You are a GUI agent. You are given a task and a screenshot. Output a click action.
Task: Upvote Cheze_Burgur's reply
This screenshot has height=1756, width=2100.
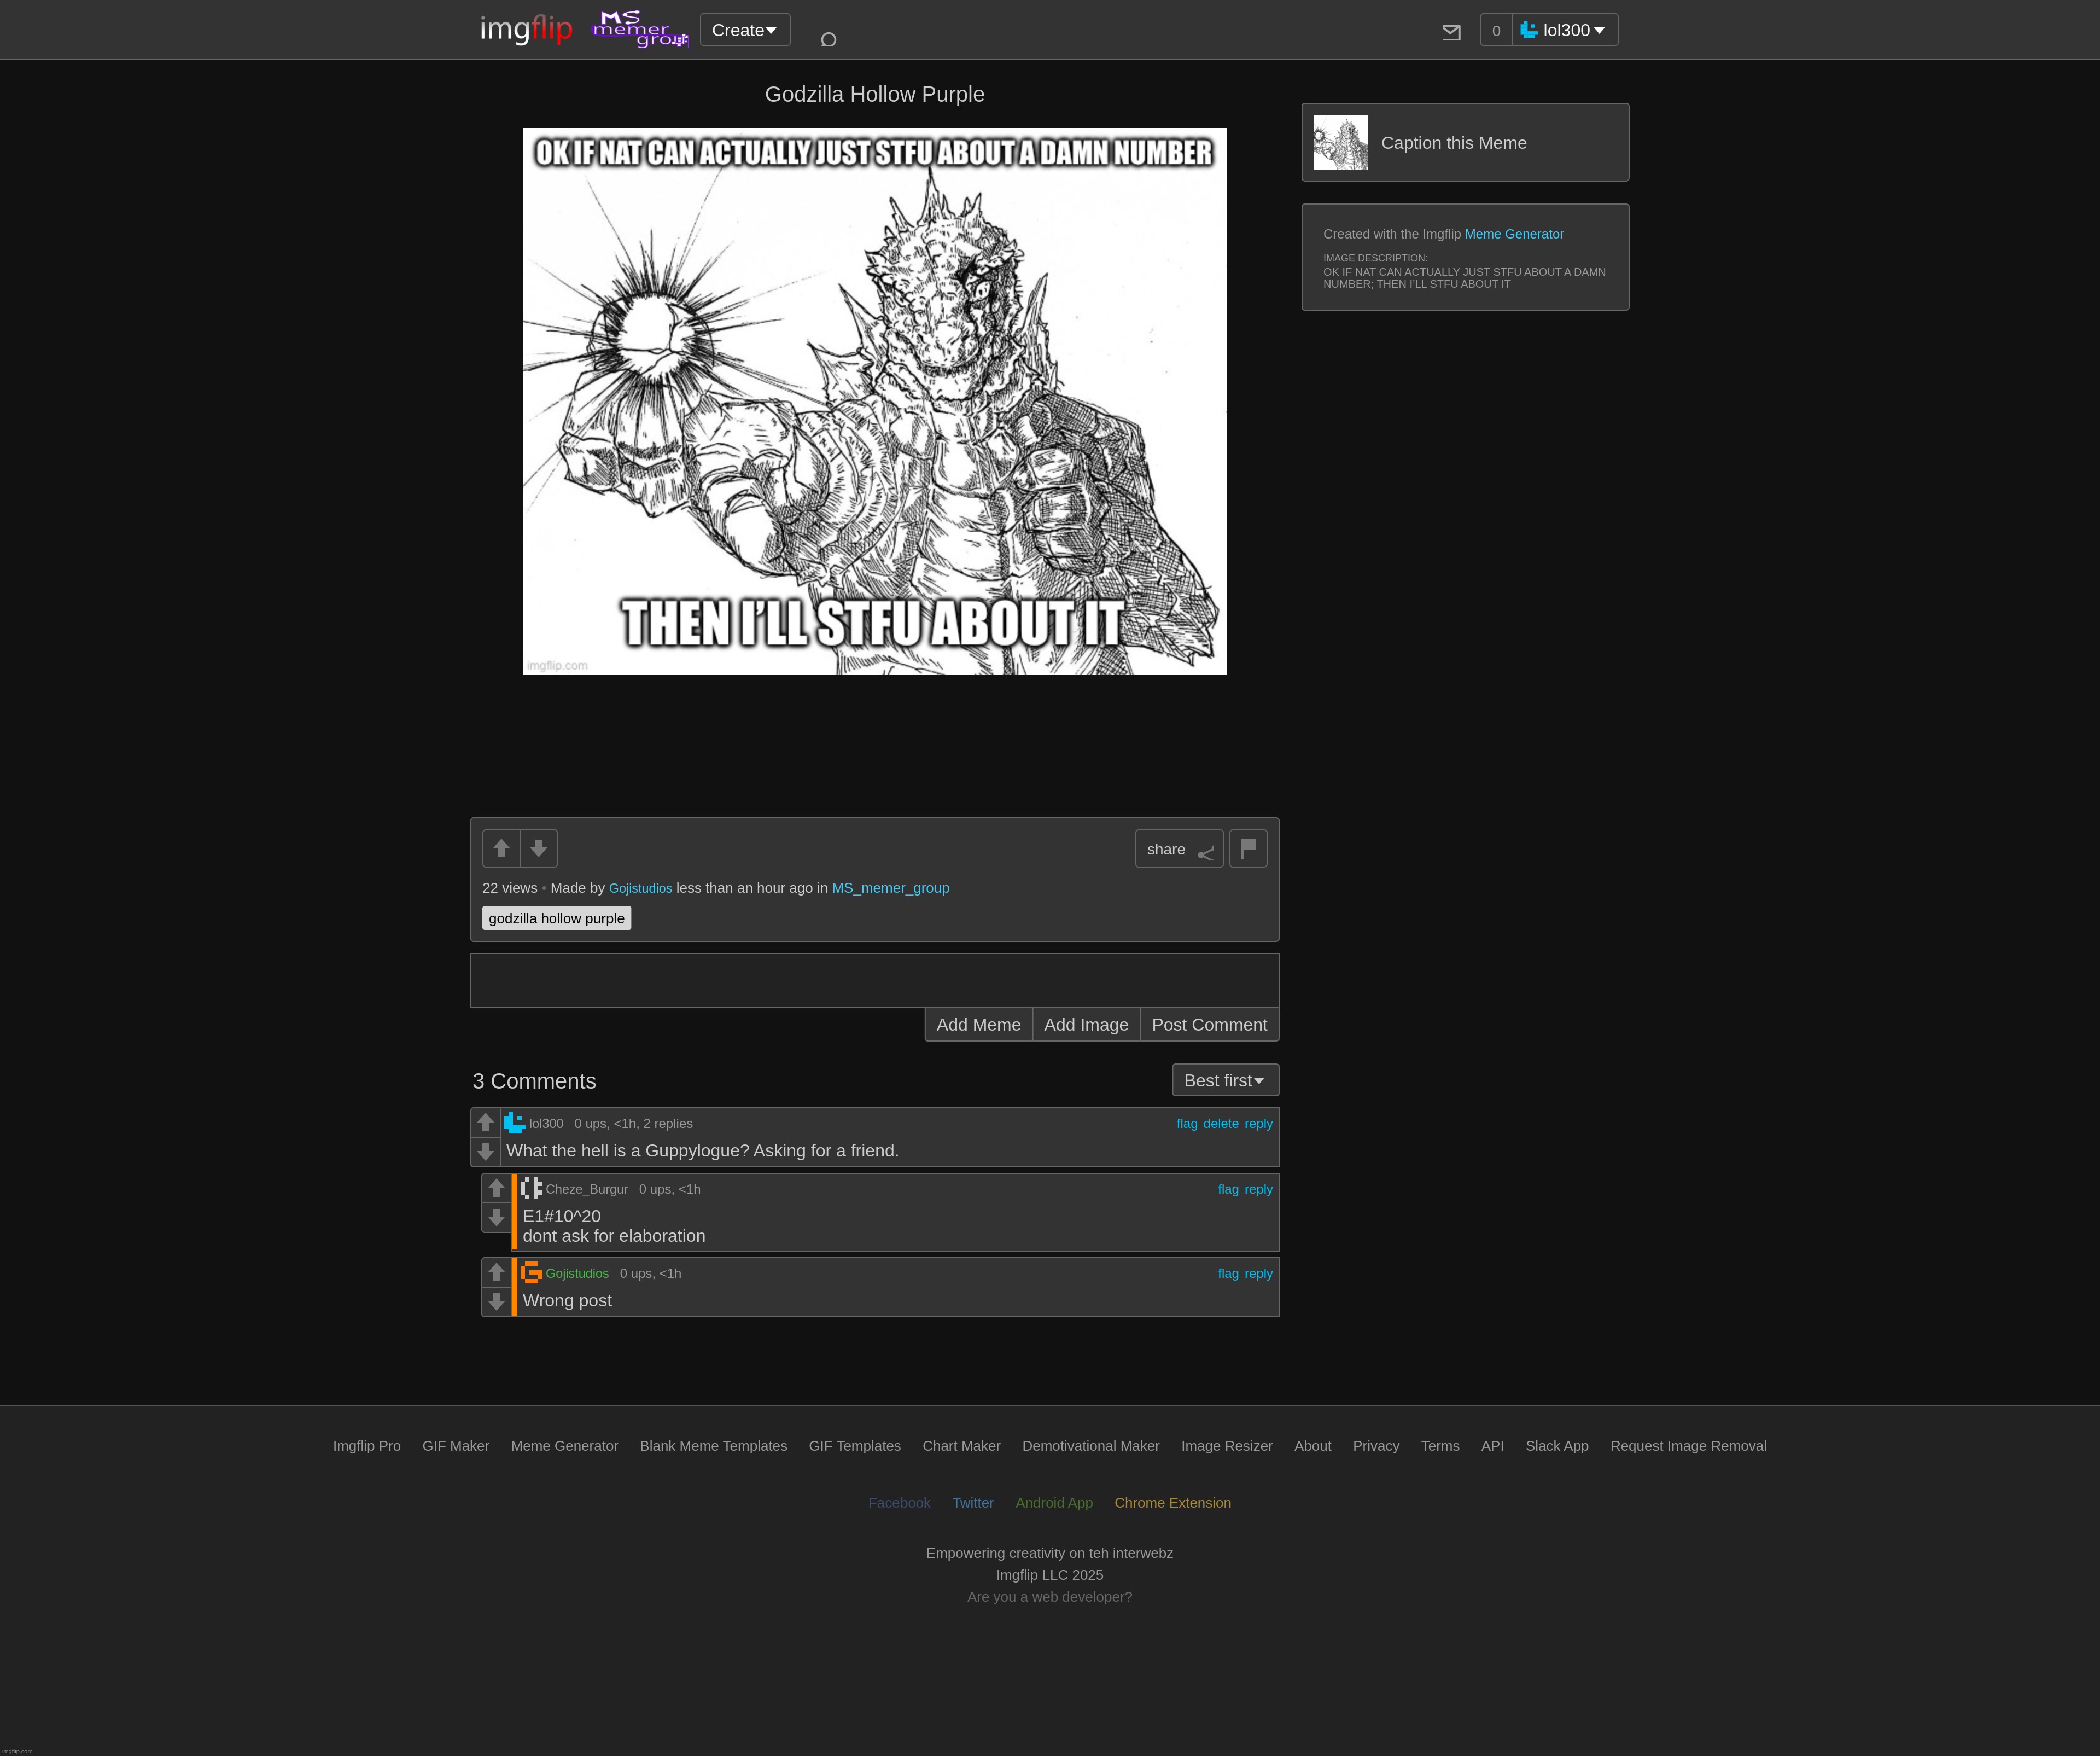[x=496, y=1188]
